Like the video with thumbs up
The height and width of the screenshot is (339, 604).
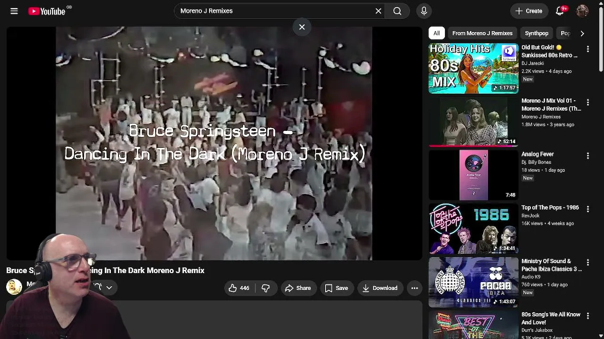click(239, 288)
